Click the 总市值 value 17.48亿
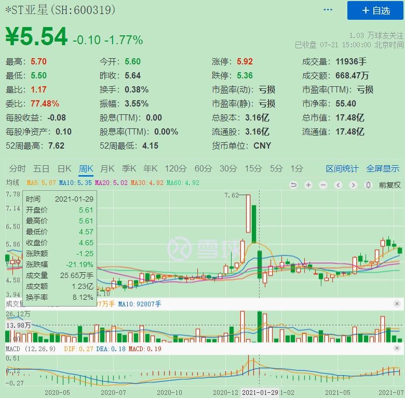The height and width of the screenshot is (398, 405). click(x=350, y=118)
